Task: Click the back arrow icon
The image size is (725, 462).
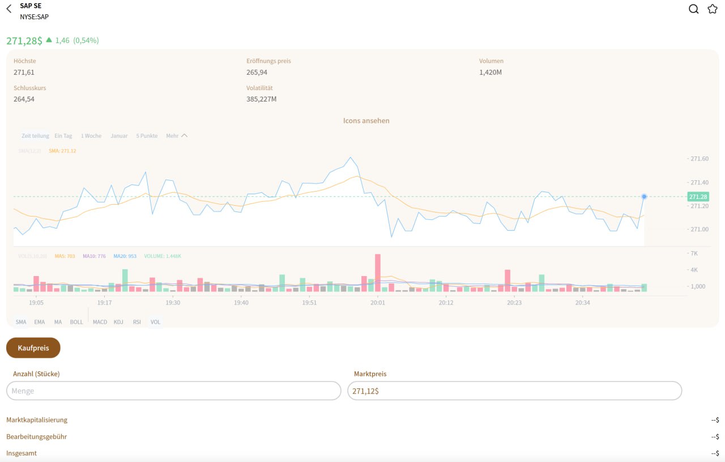Action: pyautogui.click(x=8, y=9)
